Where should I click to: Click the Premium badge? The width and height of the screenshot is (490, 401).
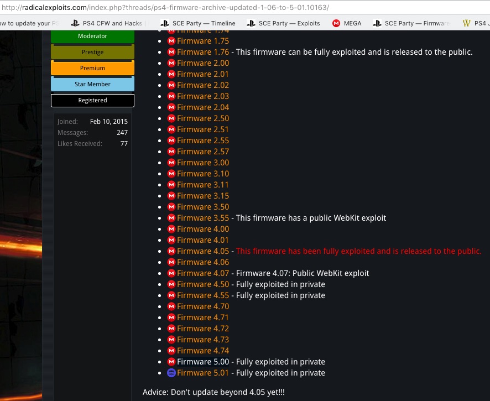pos(92,68)
